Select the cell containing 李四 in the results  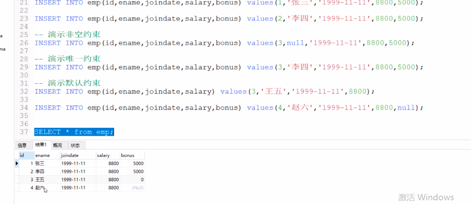click(x=47, y=171)
